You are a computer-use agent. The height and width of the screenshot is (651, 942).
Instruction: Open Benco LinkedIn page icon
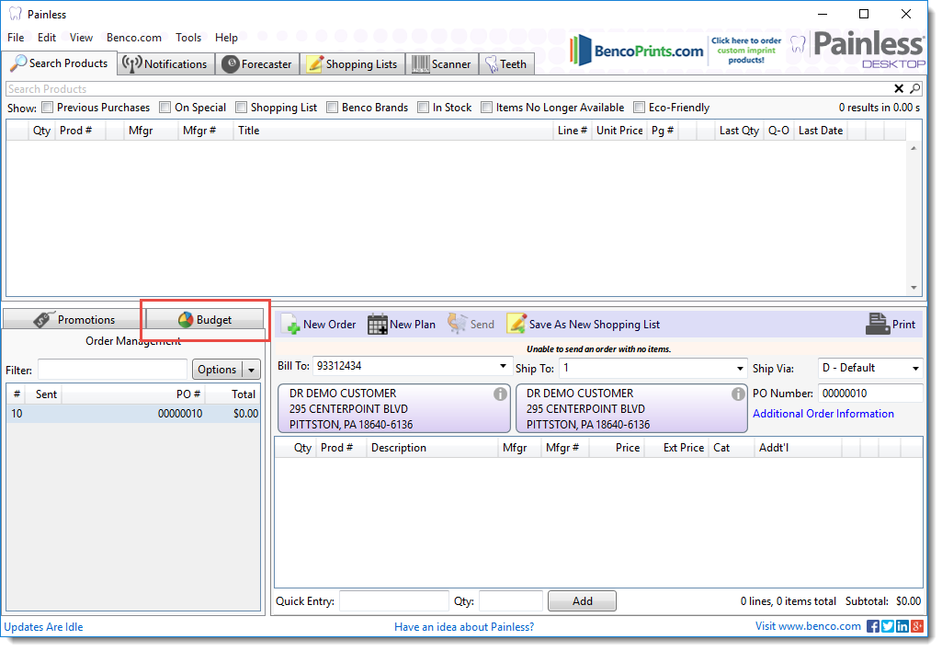coord(902,626)
